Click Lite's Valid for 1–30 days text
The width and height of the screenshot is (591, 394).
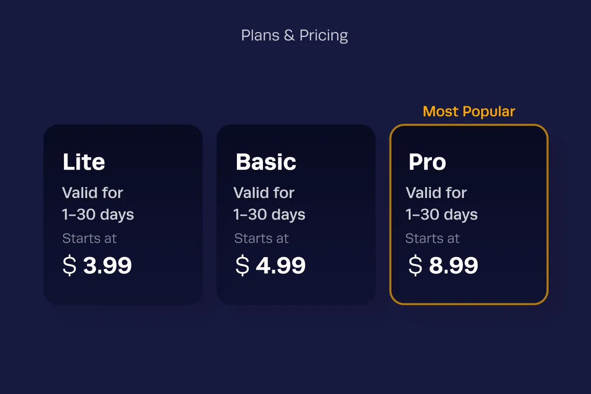click(x=98, y=203)
